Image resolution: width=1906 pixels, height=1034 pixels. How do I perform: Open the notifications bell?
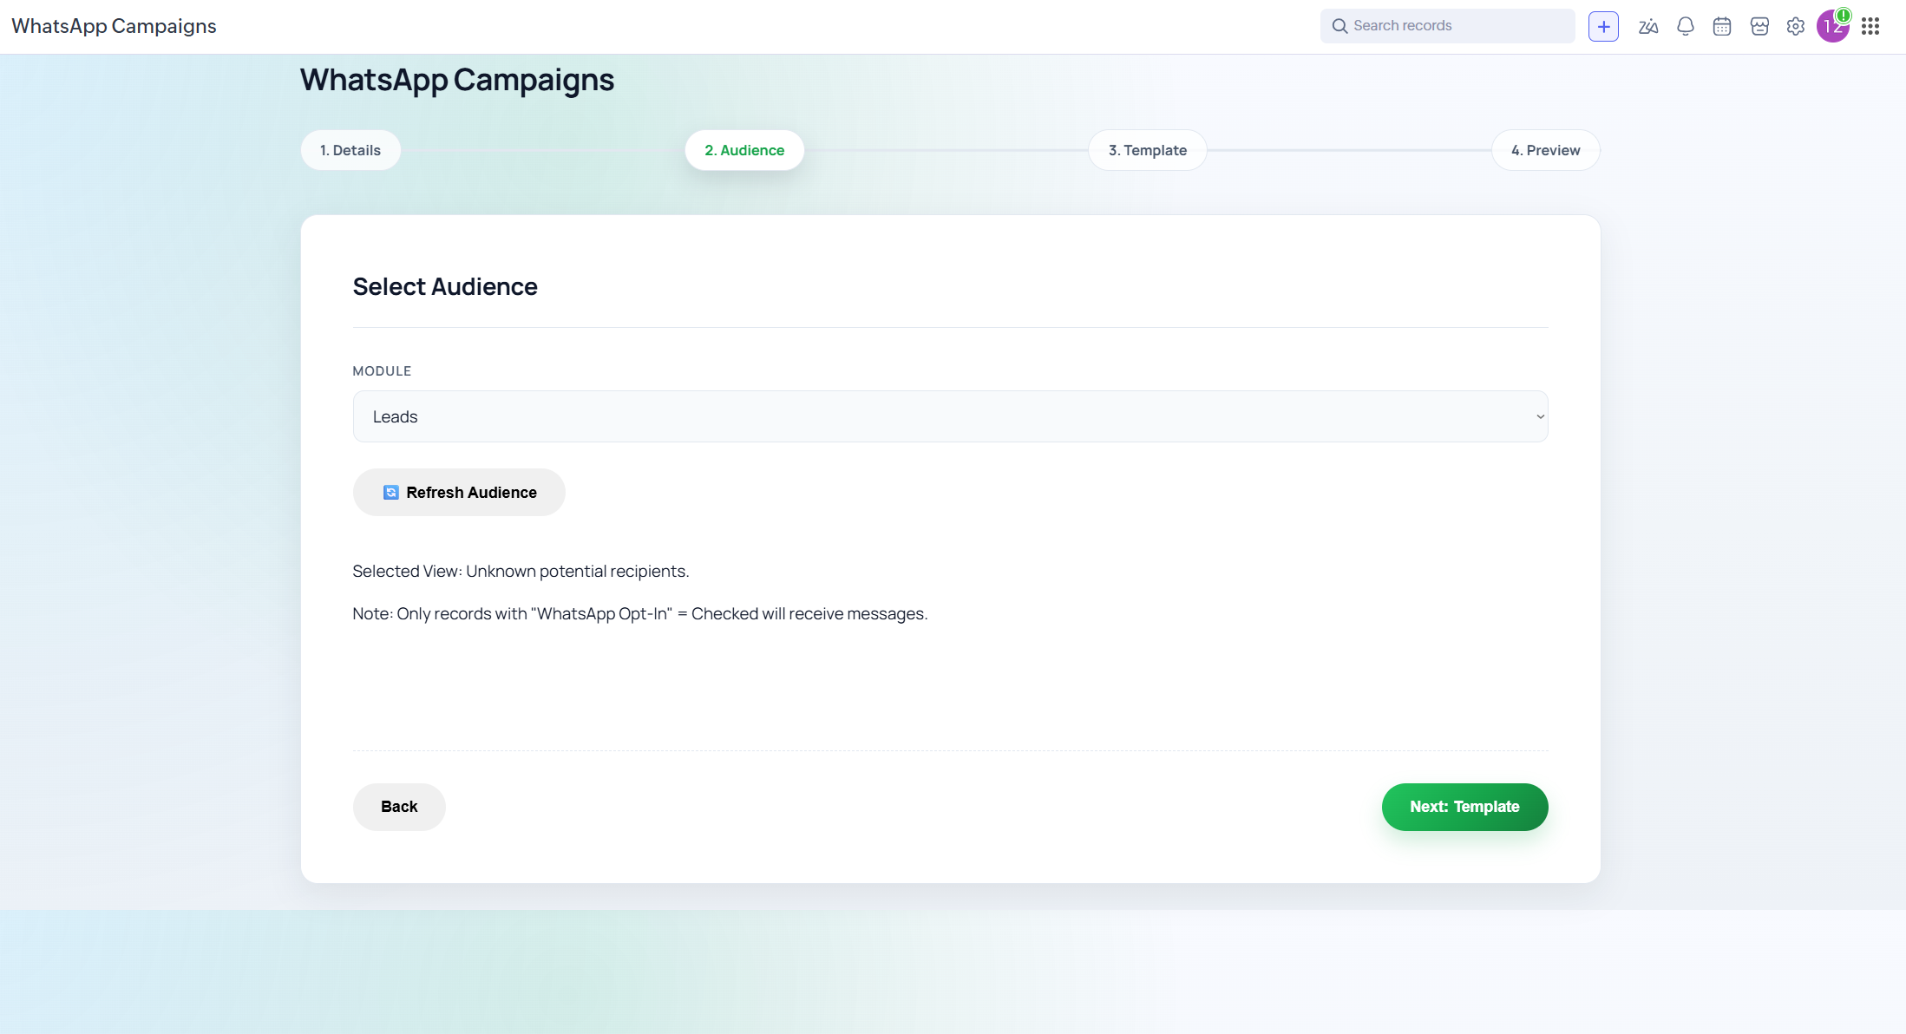click(x=1685, y=26)
